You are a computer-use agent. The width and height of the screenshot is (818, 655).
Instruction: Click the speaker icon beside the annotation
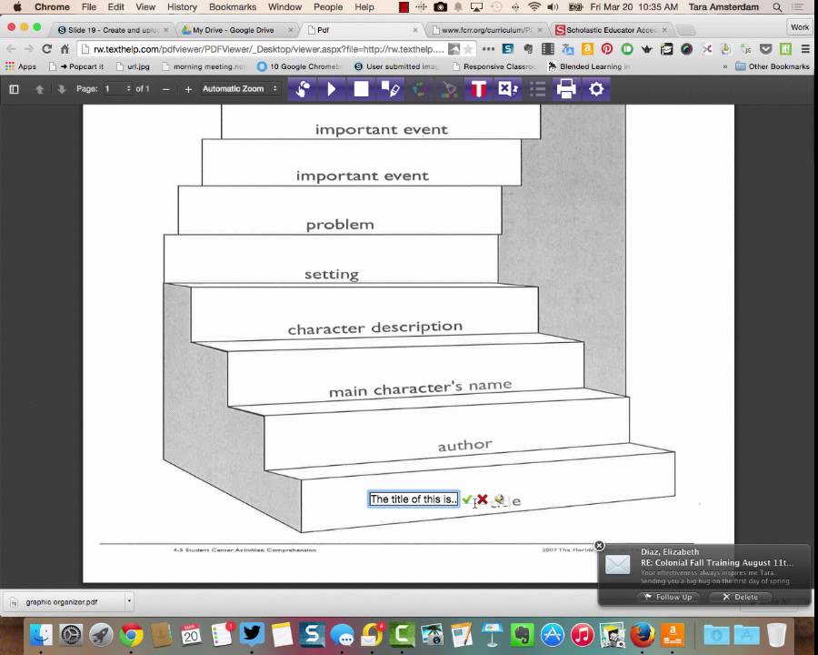(499, 499)
